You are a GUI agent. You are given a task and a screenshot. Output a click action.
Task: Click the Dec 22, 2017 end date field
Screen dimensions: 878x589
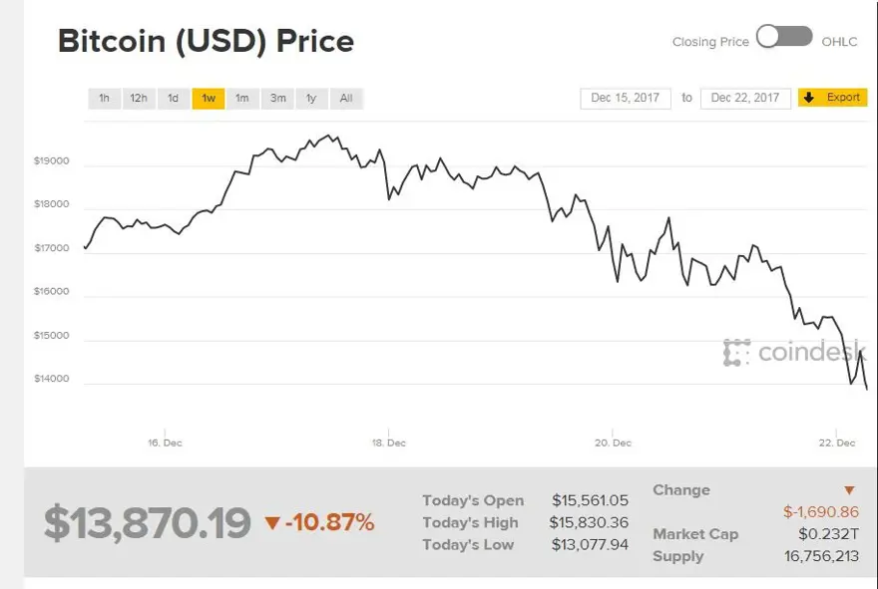tap(745, 98)
